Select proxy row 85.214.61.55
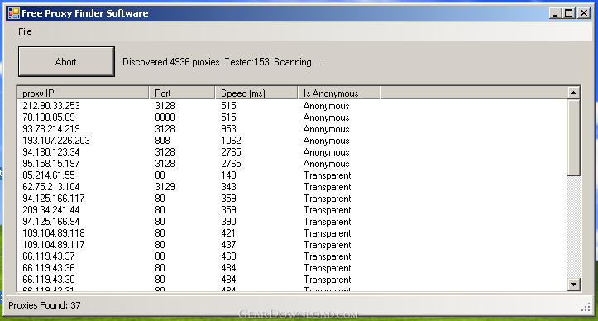 (292, 175)
